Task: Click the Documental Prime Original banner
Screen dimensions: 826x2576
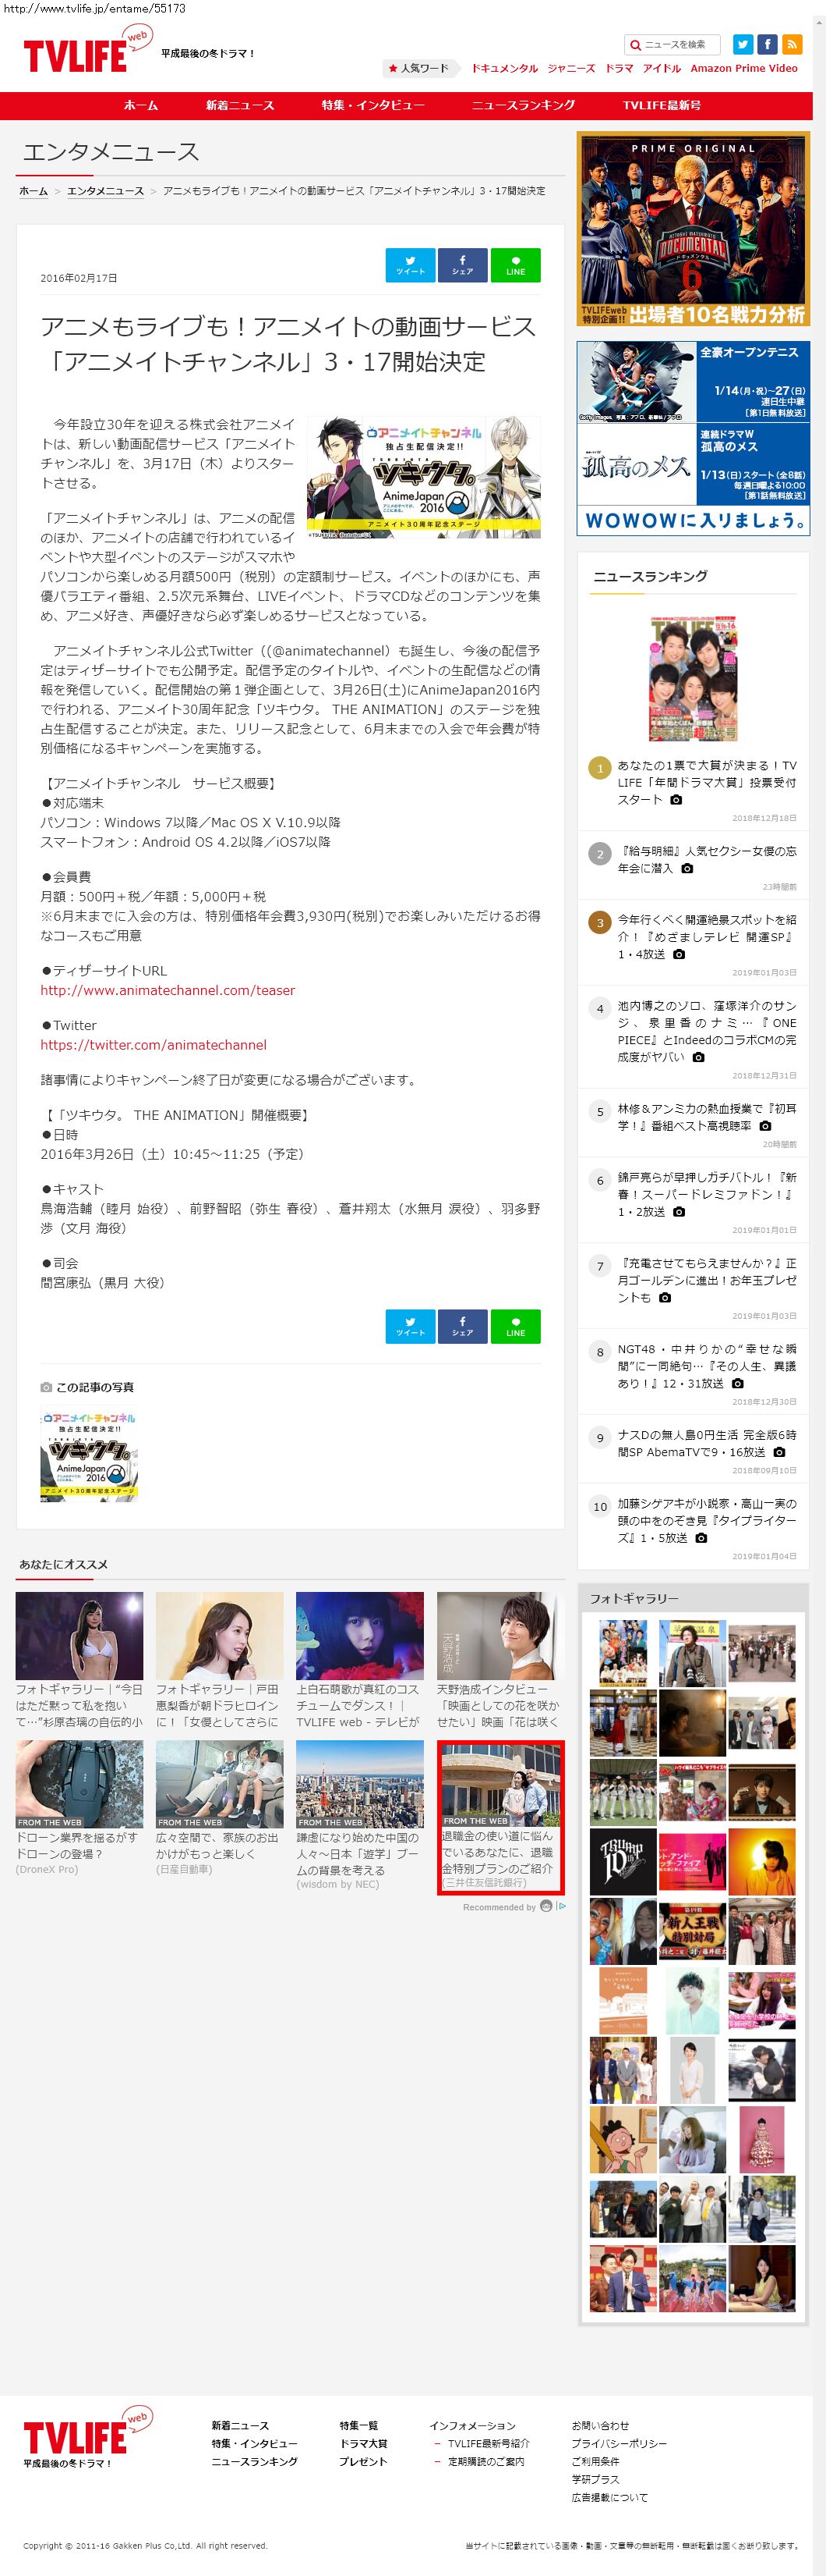Action: coord(694,229)
